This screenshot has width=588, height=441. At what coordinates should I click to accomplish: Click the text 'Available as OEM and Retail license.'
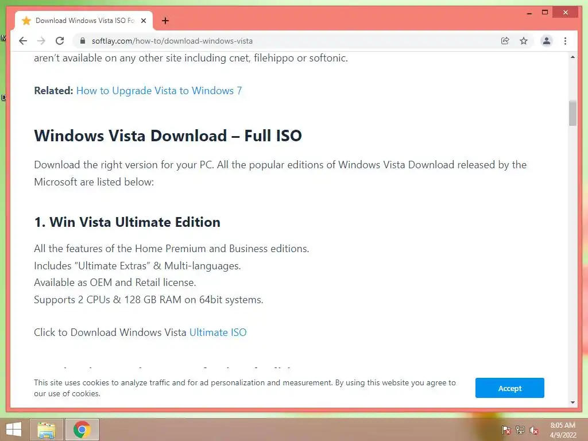(115, 283)
